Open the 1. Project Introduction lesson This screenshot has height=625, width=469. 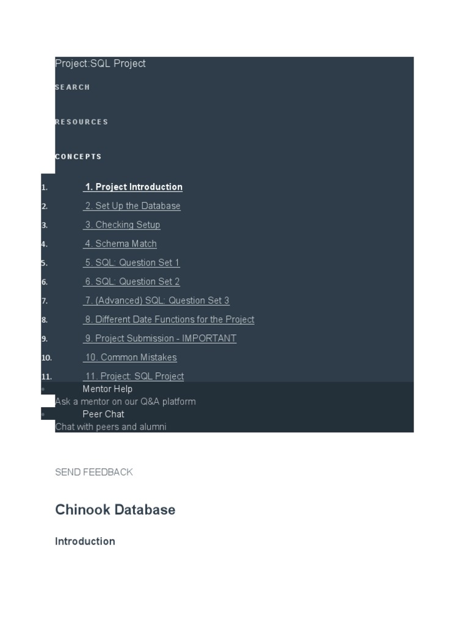(x=133, y=187)
